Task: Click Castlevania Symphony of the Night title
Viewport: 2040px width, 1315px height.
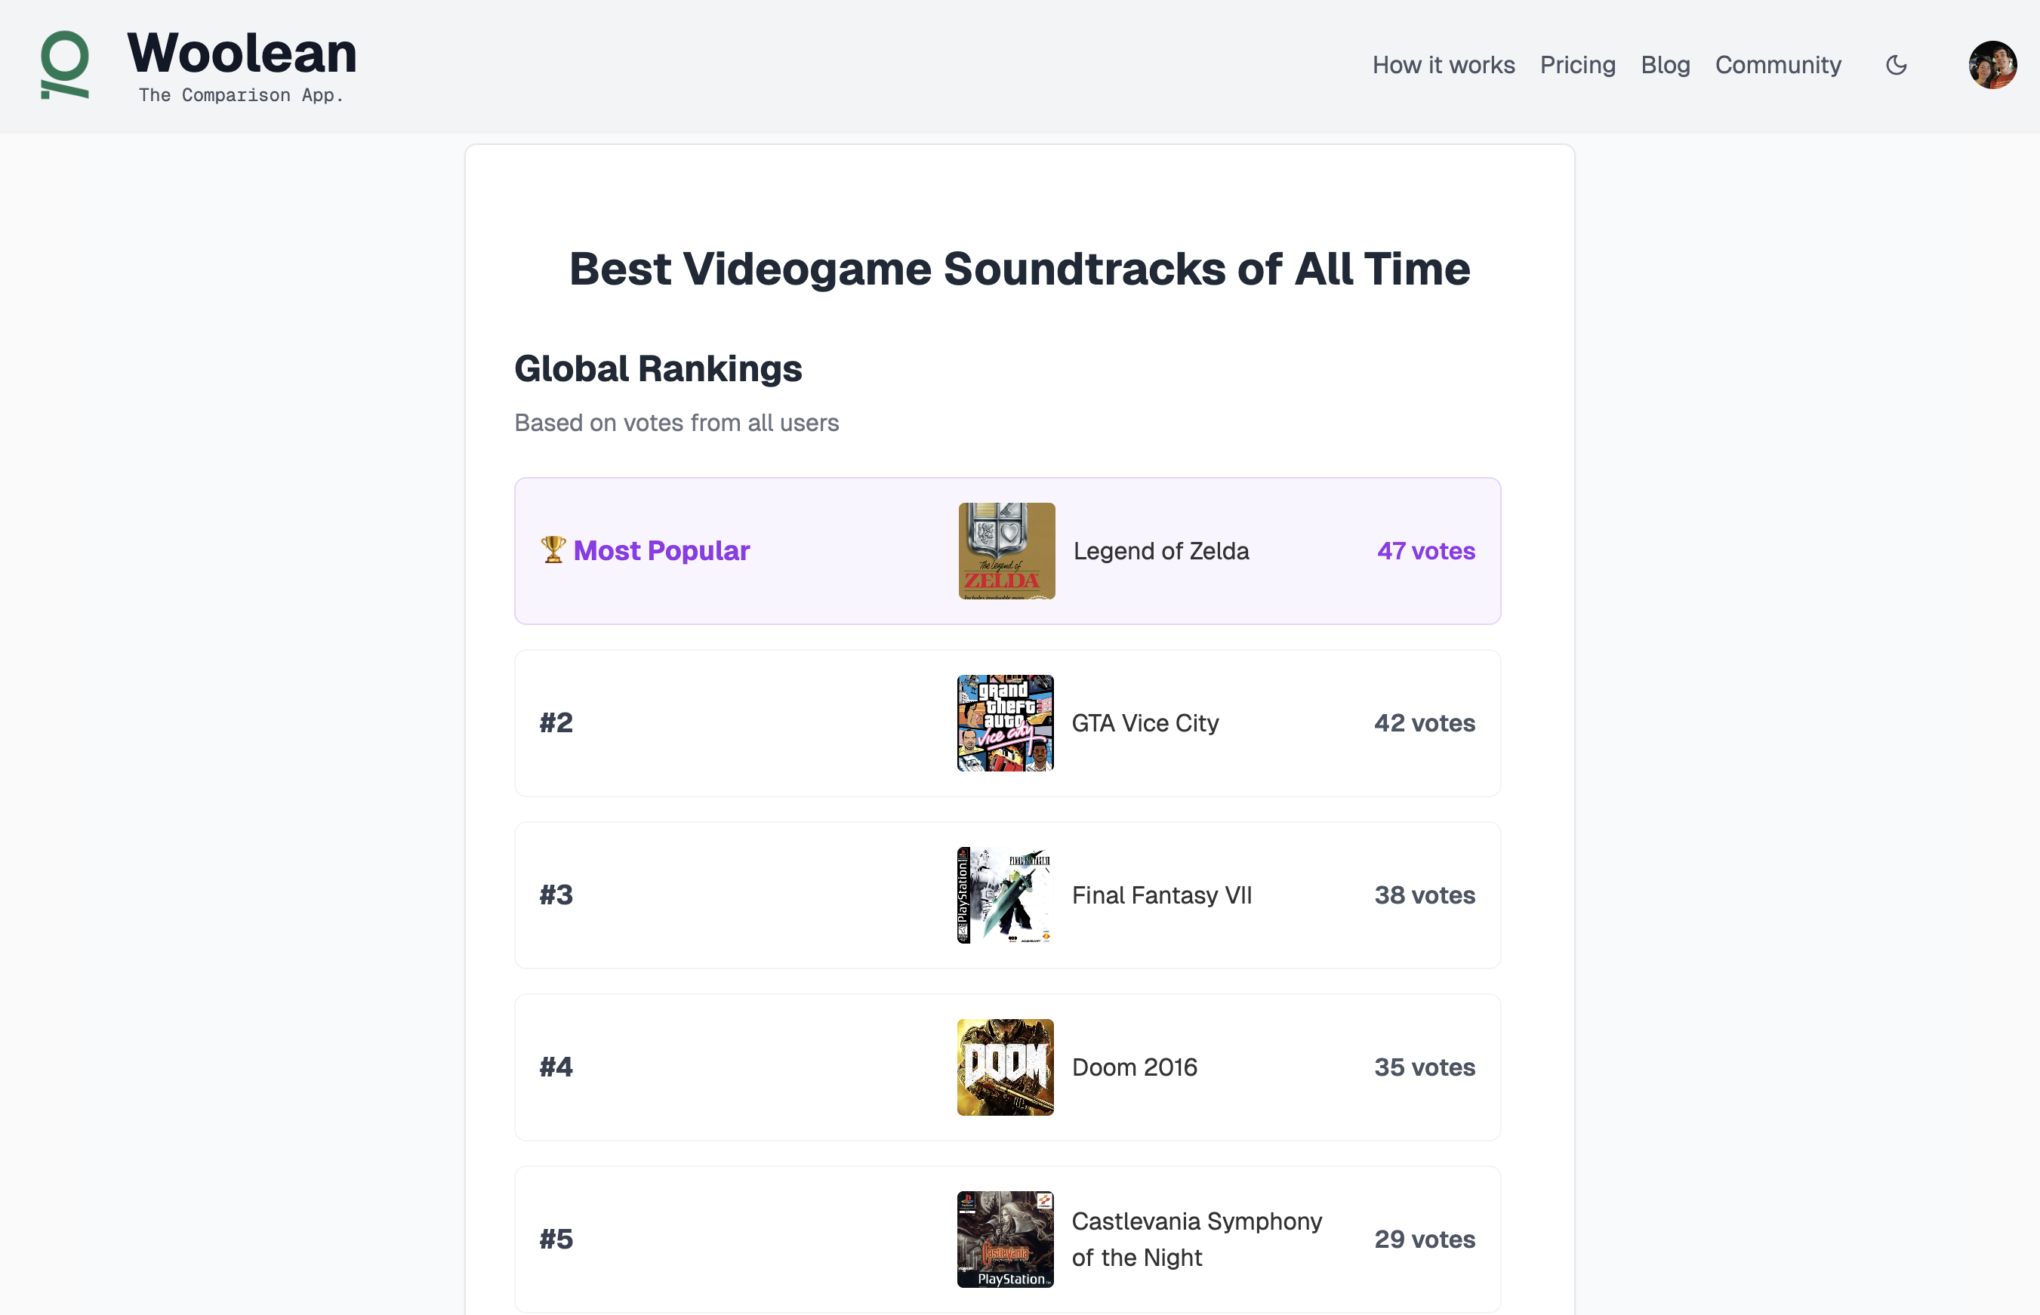Action: tap(1197, 1239)
